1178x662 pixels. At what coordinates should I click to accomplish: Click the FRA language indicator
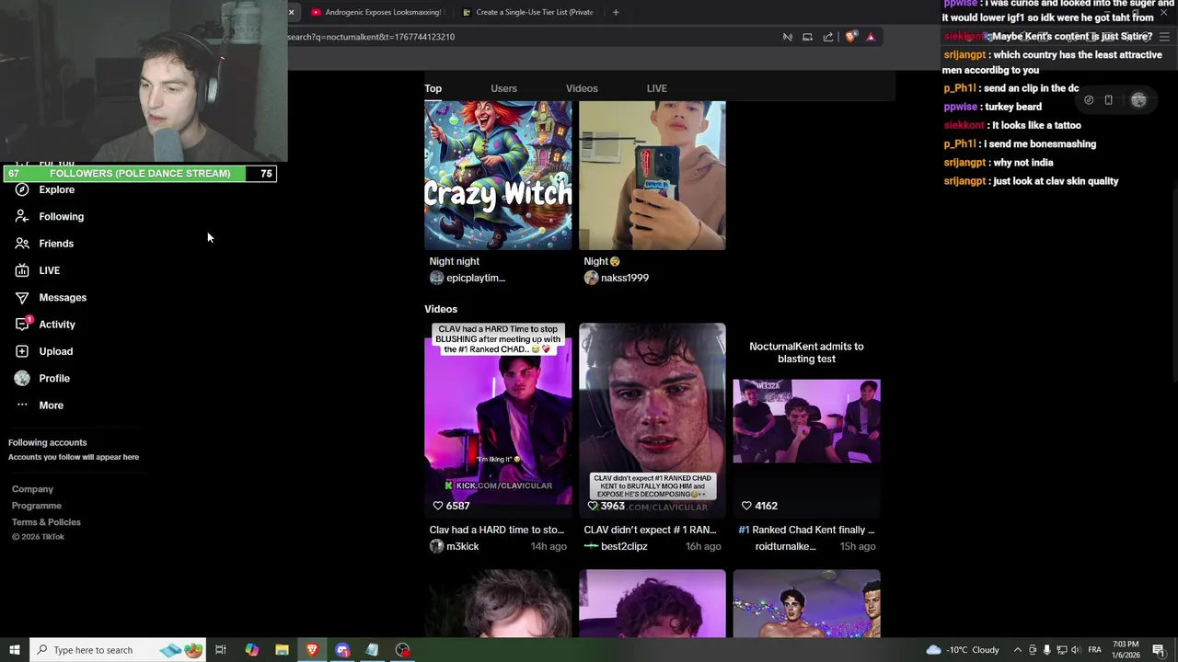click(x=1095, y=650)
